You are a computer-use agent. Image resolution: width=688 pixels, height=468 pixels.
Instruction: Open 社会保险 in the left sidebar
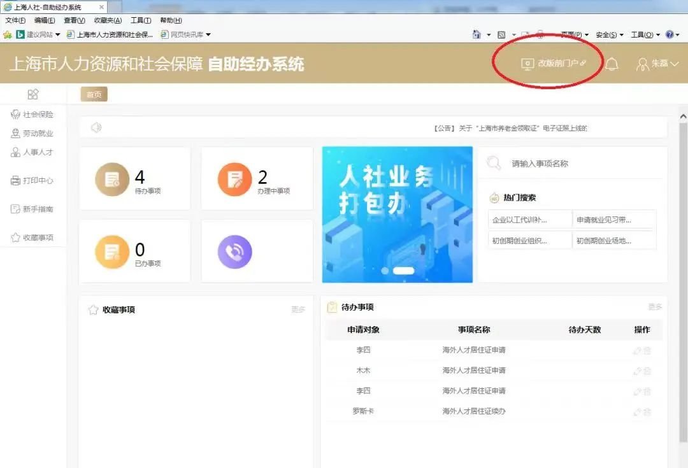pyautogui.click(x=38, y=115)
